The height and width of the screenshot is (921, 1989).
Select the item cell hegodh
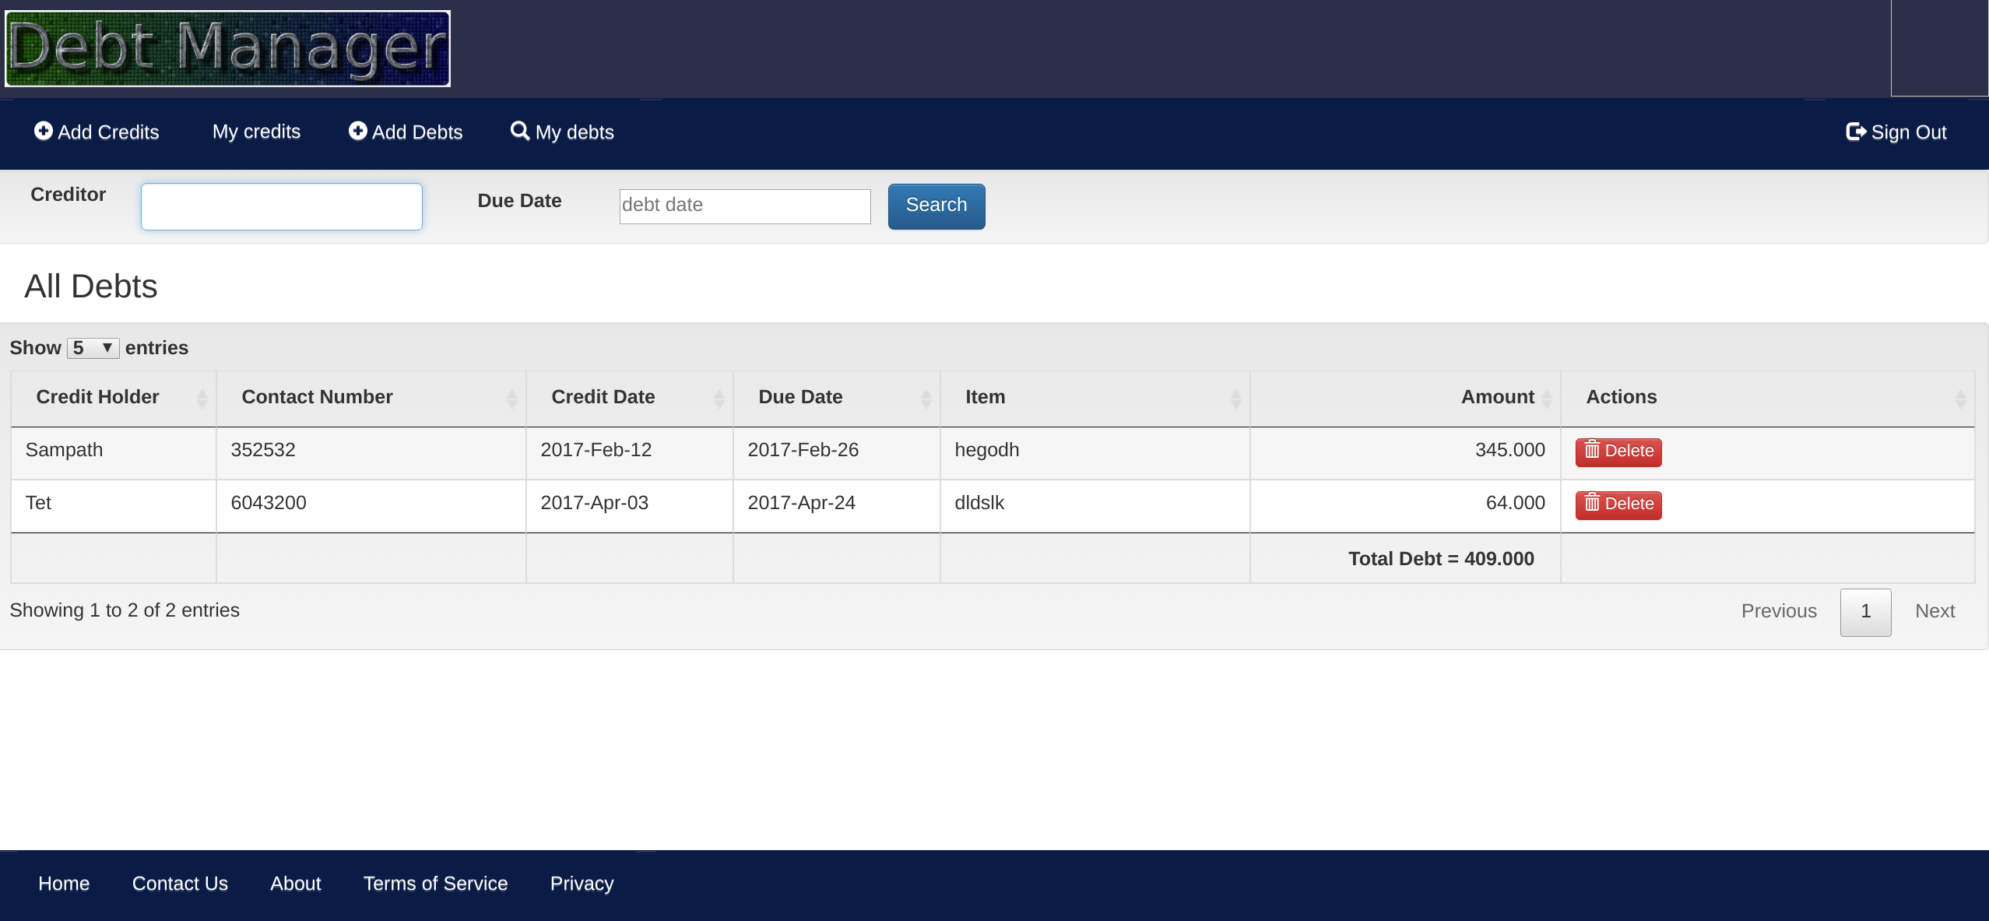(1095, 452)
